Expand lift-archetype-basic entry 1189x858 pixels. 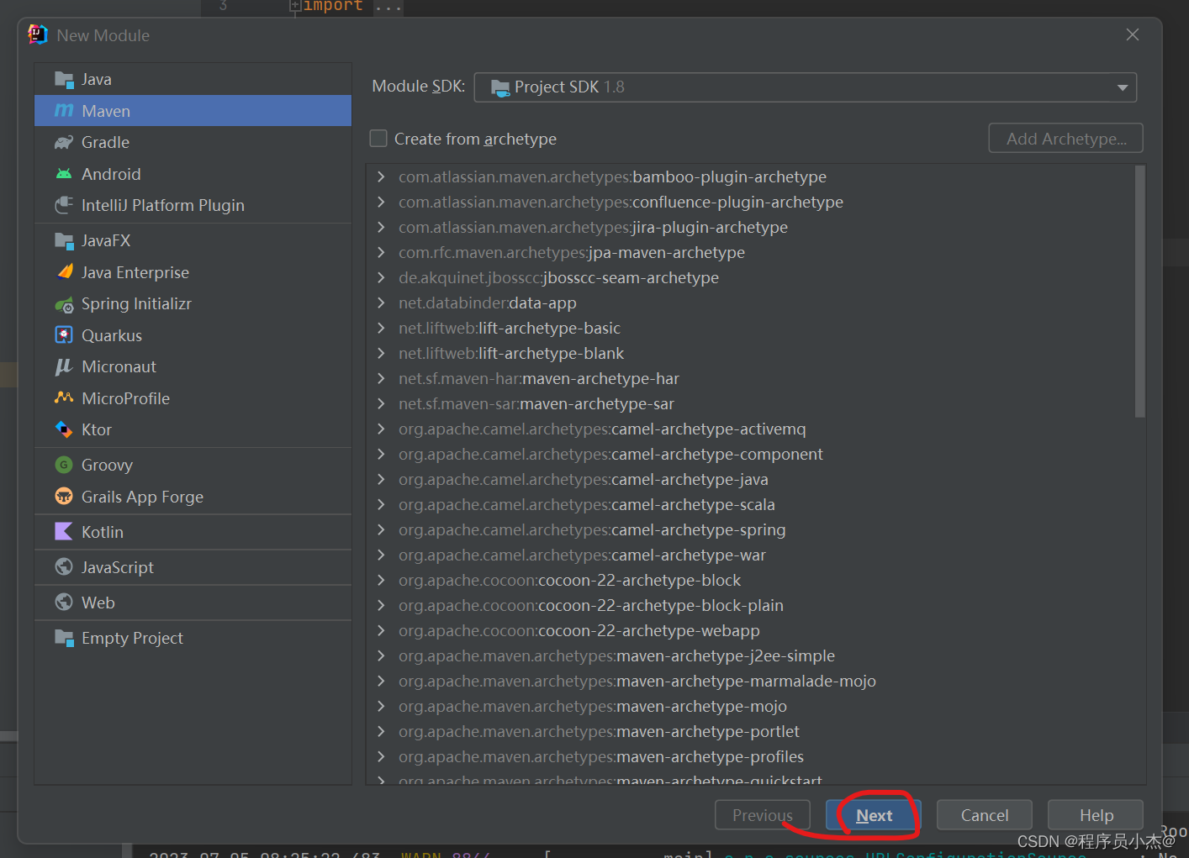(381, 328)
